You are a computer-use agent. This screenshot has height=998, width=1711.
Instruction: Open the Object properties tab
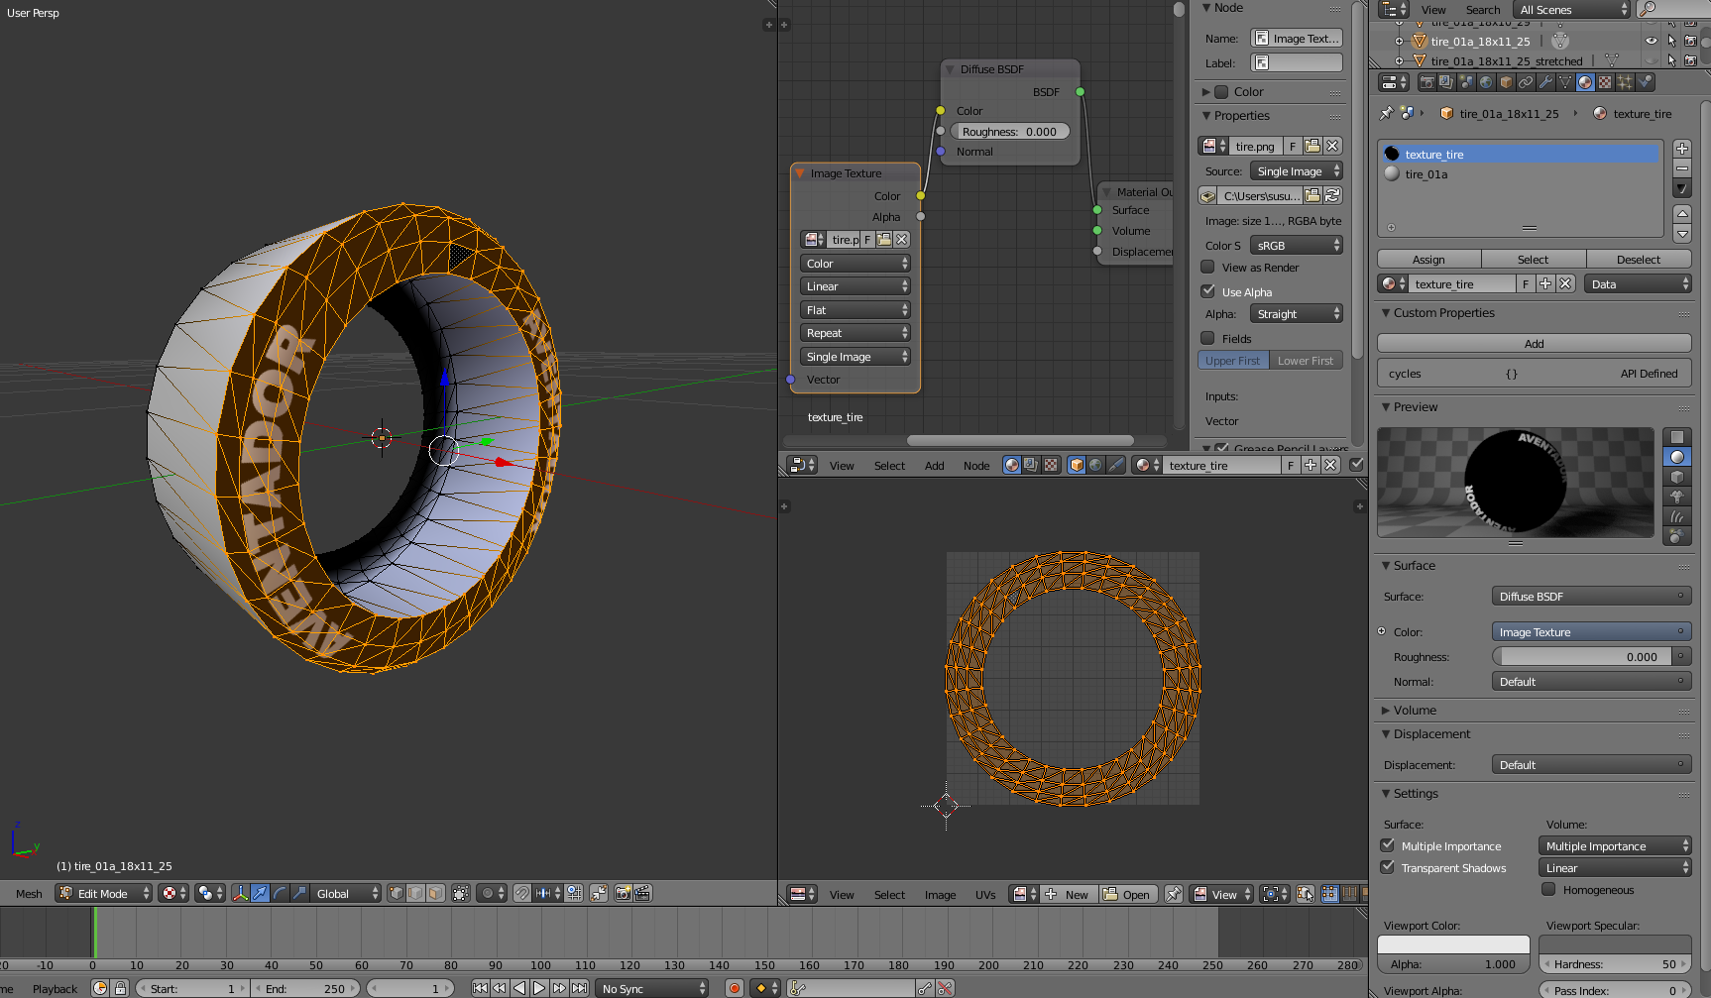(1506, 82)
